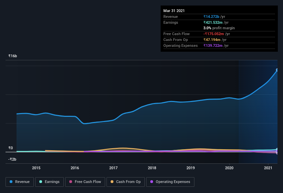This screenshot has height=193, width=283.
Task: Click the Earnings row label in tooltip
Action: [171, 22]
